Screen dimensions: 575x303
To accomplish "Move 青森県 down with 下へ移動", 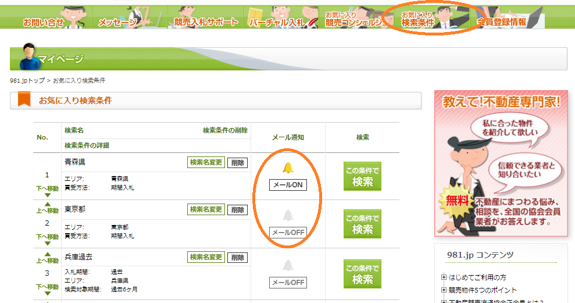I will [x=47, y=191].
